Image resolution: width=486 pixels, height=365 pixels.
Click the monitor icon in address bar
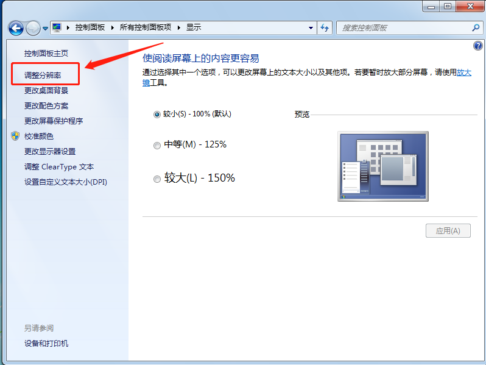[57, 27]
